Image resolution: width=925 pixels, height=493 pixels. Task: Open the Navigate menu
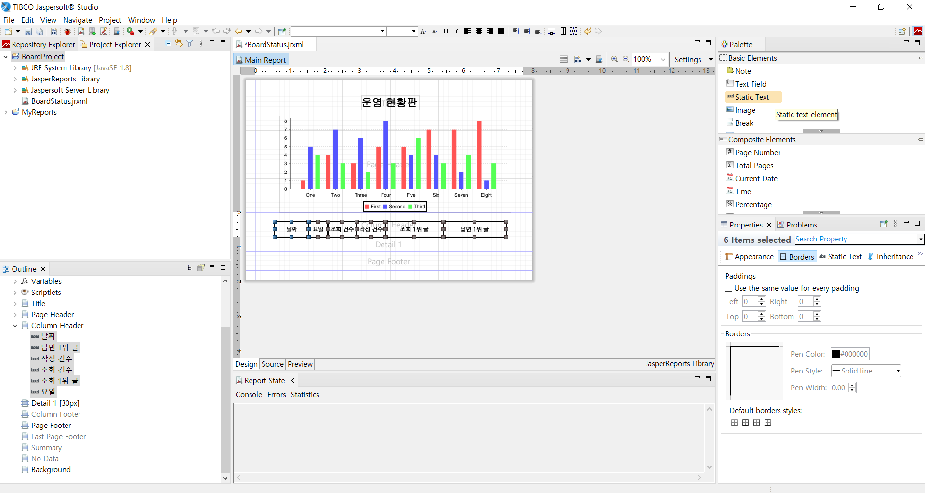[78, 20]
